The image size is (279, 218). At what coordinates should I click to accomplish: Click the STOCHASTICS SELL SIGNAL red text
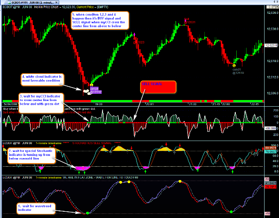pos(92,143)
